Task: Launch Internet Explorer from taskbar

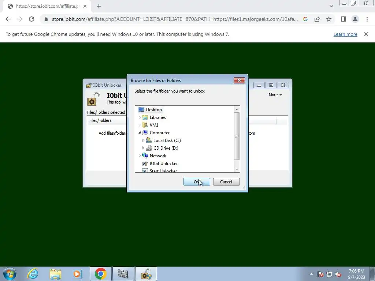Action: 33,274
